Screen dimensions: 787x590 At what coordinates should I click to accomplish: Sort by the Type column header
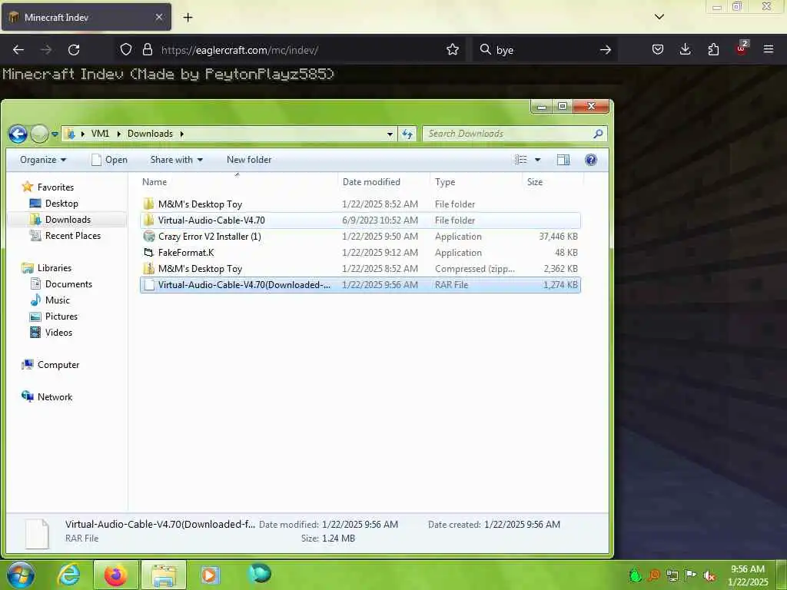[x=477, y=182]
